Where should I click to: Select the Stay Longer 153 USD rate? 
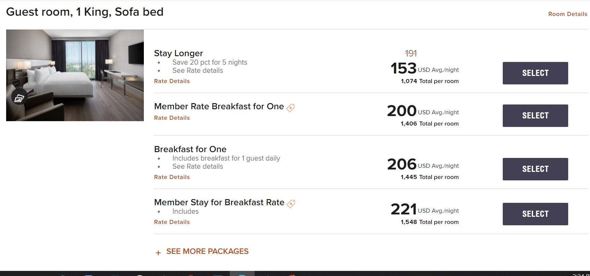tap(535, 73)
